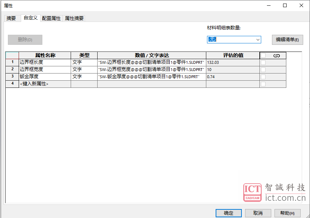
Task: Maximize the 属性 dialog window
Action: pos(285,6)
